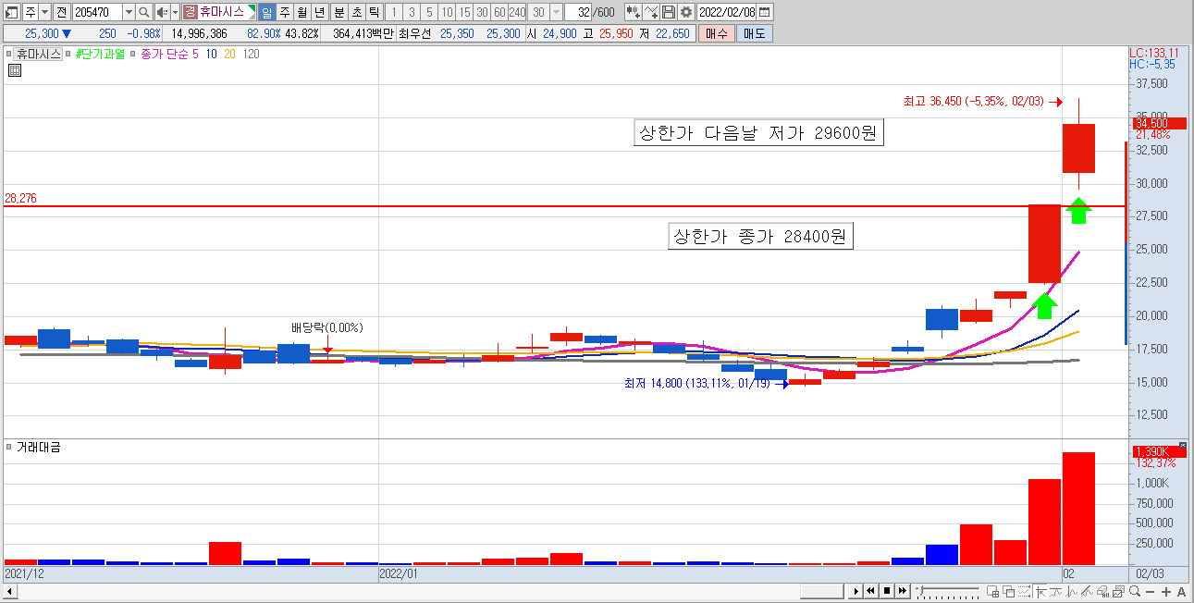Image resolution: width=1194 pixels, height=603 pixels.
Task: Click the chart image capture icon at bottom right
Action: pos(1117,590)
